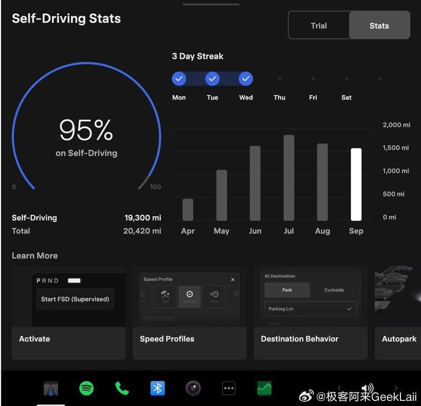The width and height of the screenshot is (421, 406).
Task: Click Monday's streak checkmark
Action: [x=179, y=79]
